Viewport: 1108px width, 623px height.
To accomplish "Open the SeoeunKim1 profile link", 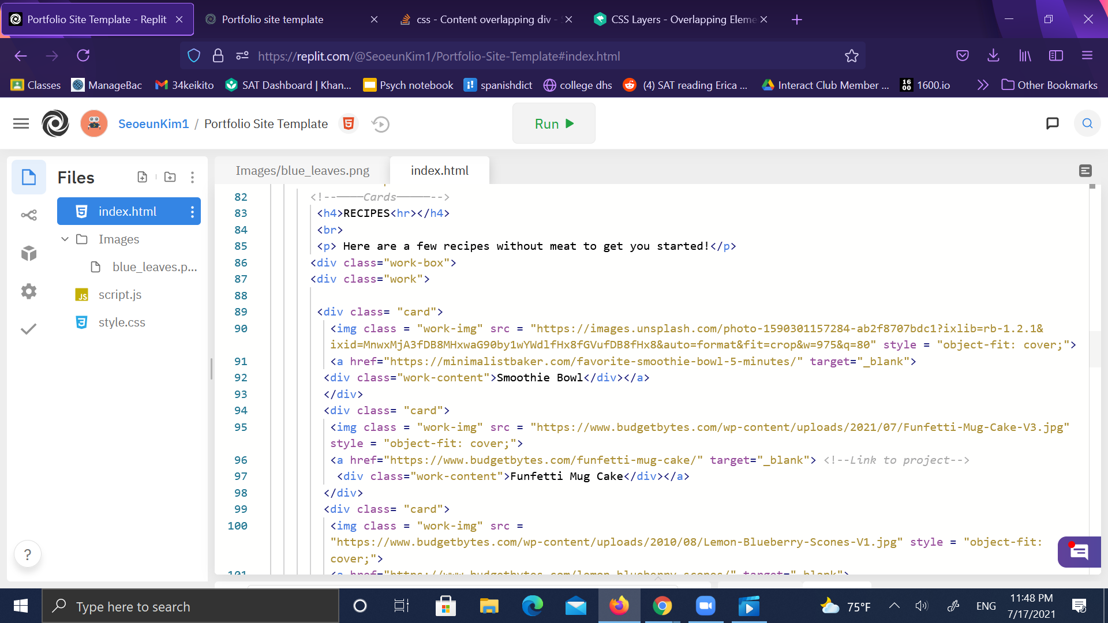I will pos(154,124).
